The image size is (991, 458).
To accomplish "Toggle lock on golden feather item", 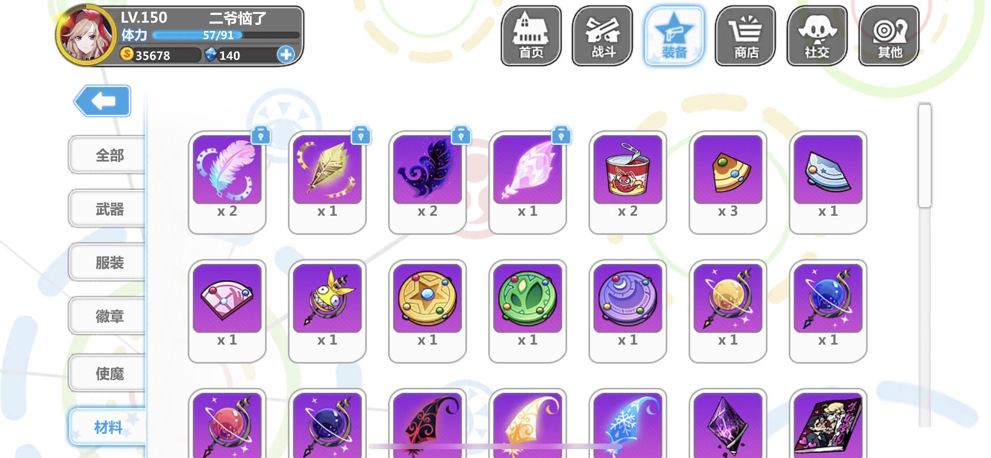I will [x=361, y=136].
